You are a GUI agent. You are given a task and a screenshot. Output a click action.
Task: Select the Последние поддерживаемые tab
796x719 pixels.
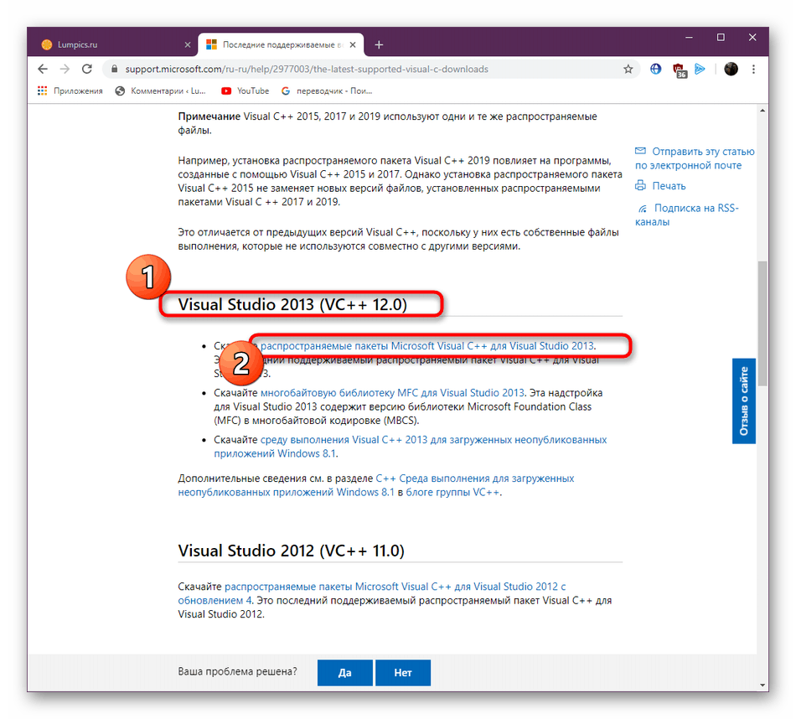280,44
